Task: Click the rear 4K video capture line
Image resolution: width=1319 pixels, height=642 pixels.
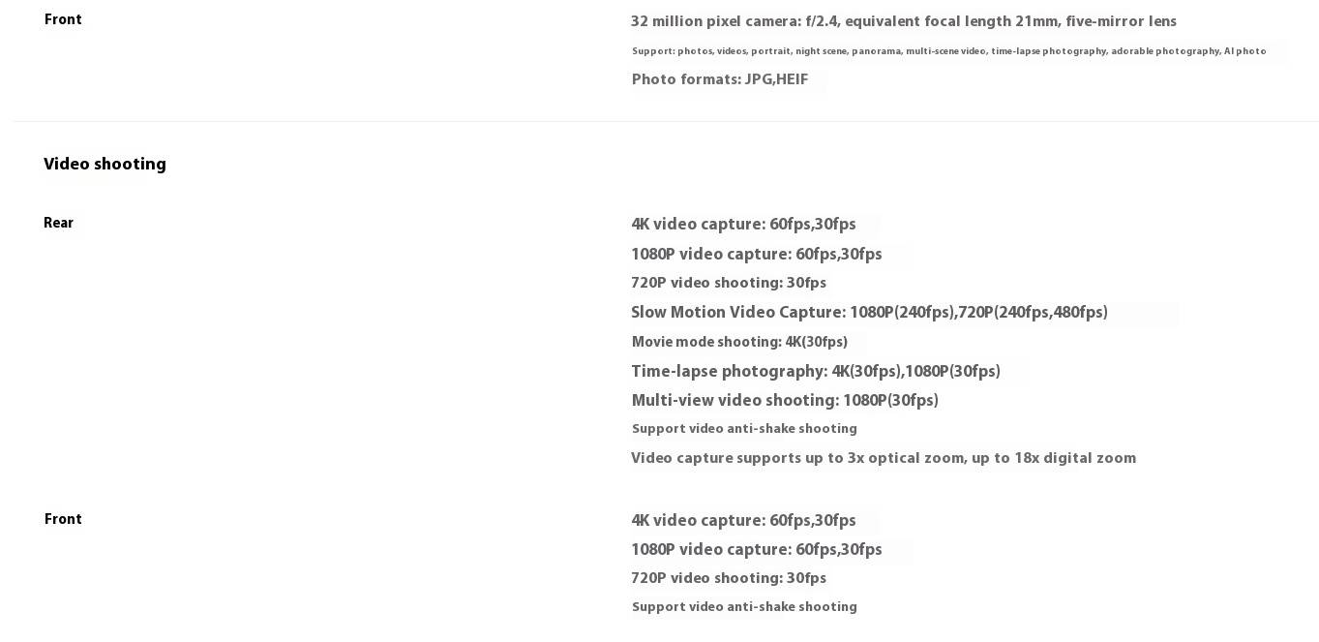Action: coord(743,225)
